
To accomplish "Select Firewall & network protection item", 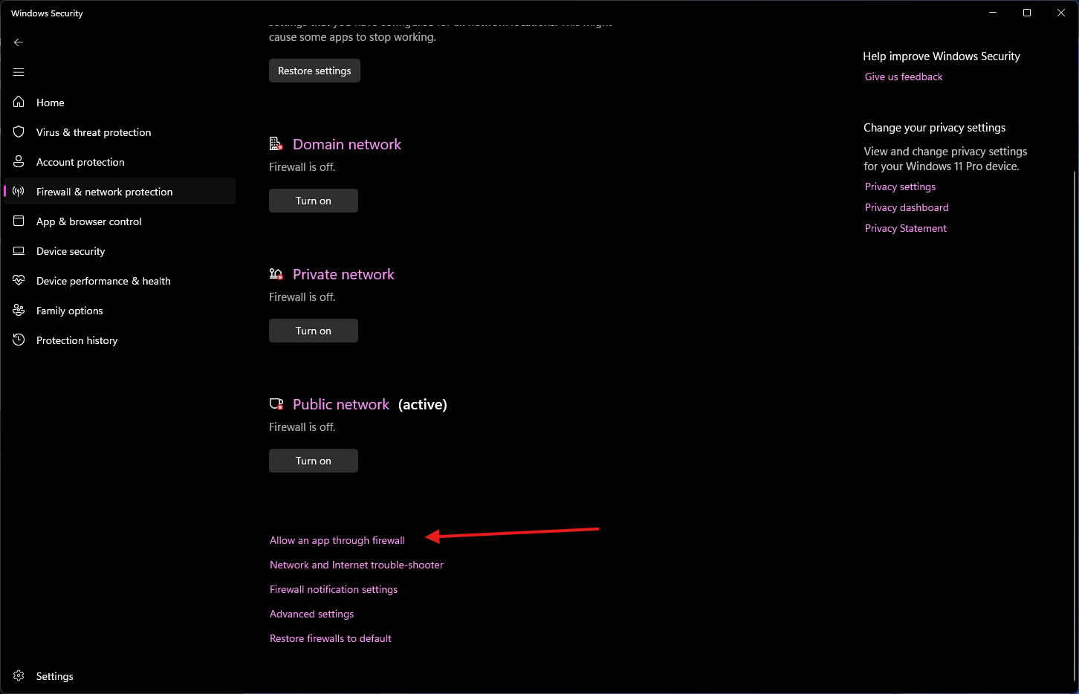I will pyautogui.click(x=120, y=191).
